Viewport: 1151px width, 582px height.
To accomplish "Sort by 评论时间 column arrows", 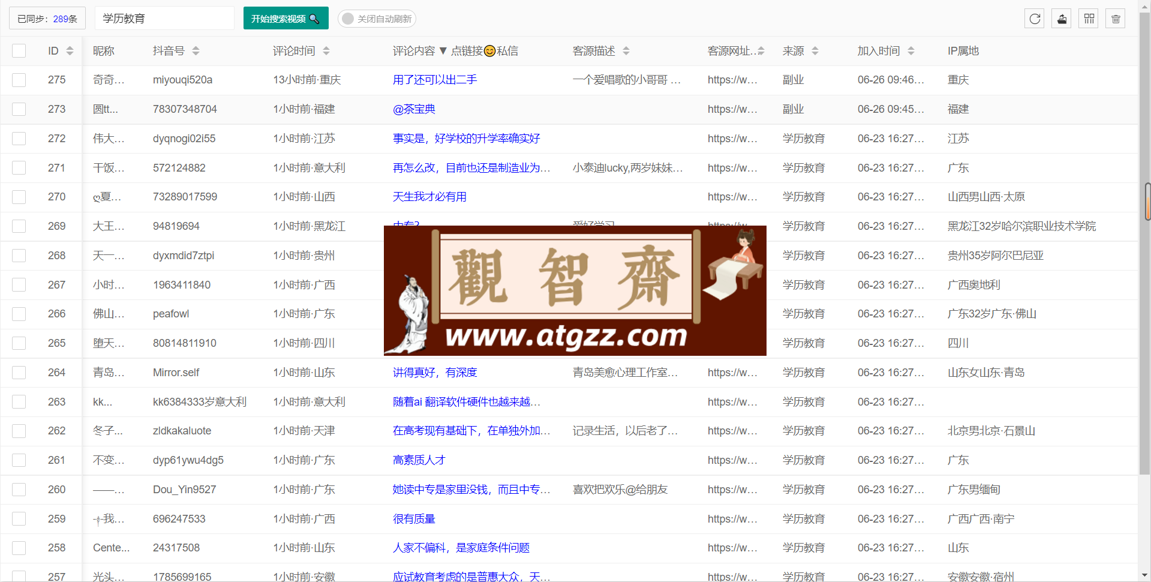I will click(326, 51).
